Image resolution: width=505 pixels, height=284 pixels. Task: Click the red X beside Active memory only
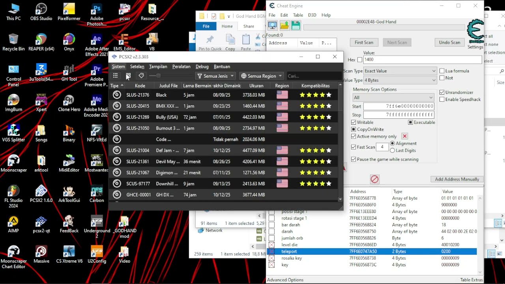pos(404,136)
